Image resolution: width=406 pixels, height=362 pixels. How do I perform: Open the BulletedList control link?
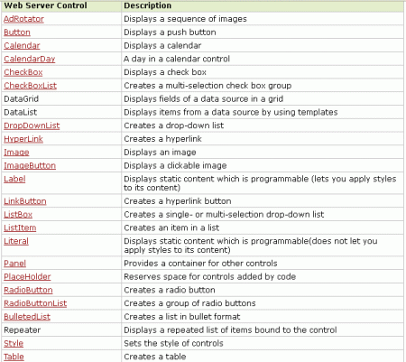27,317
